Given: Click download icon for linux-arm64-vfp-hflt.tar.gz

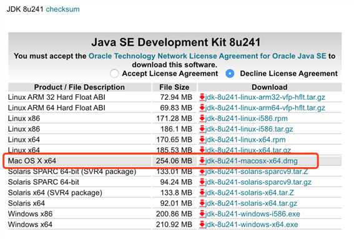Looking at the screenshot, I should (x=202, y=108).
